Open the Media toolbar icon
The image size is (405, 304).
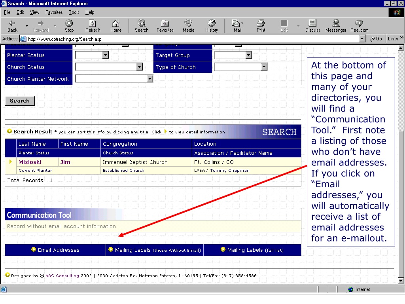pos(189,26)
